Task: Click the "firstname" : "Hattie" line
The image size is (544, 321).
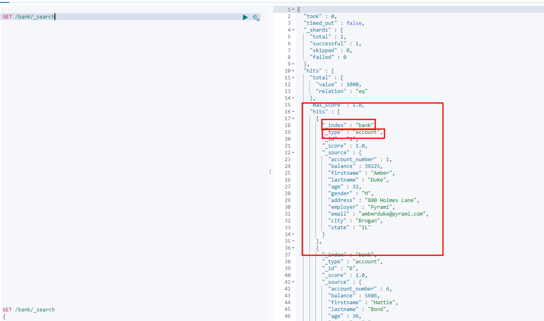Action: 363,302
